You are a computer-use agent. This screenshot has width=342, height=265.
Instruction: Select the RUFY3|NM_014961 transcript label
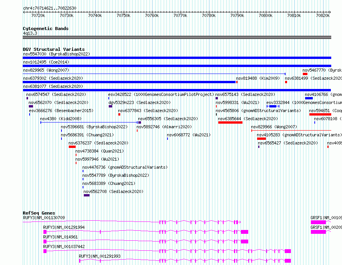(60, 237)
